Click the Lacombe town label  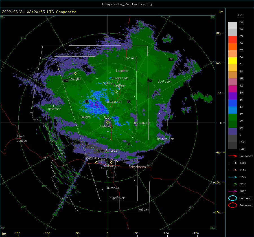tap(122, 71)
